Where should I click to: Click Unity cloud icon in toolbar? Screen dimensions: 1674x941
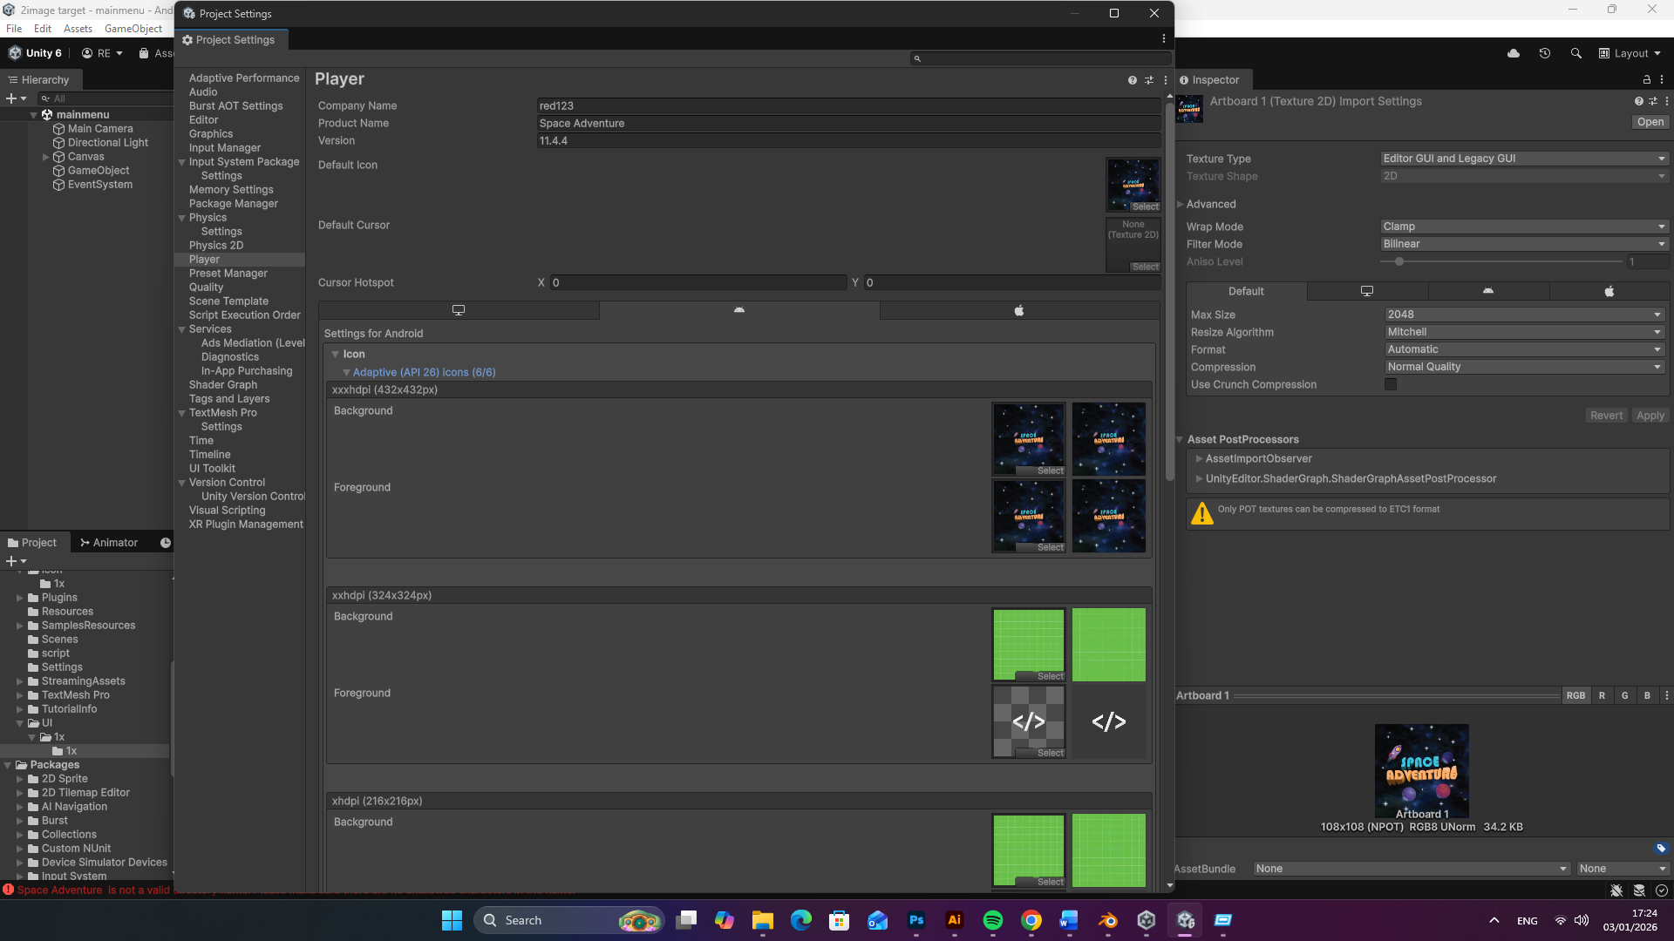point(1514,53)
